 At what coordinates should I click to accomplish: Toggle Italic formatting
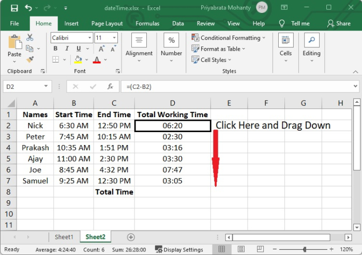67,49
